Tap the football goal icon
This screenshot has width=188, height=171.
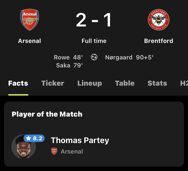(94, 57)
